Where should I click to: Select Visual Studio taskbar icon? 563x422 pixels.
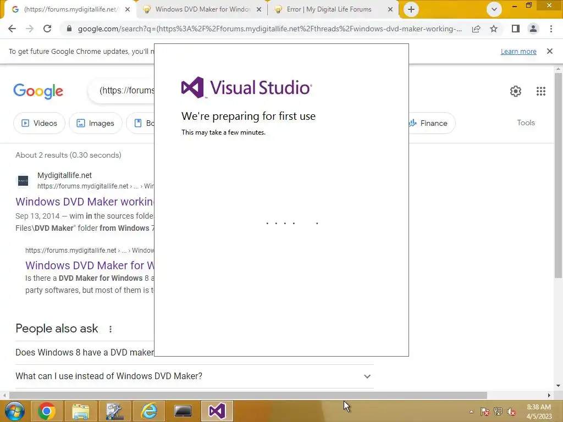point(217,411)
